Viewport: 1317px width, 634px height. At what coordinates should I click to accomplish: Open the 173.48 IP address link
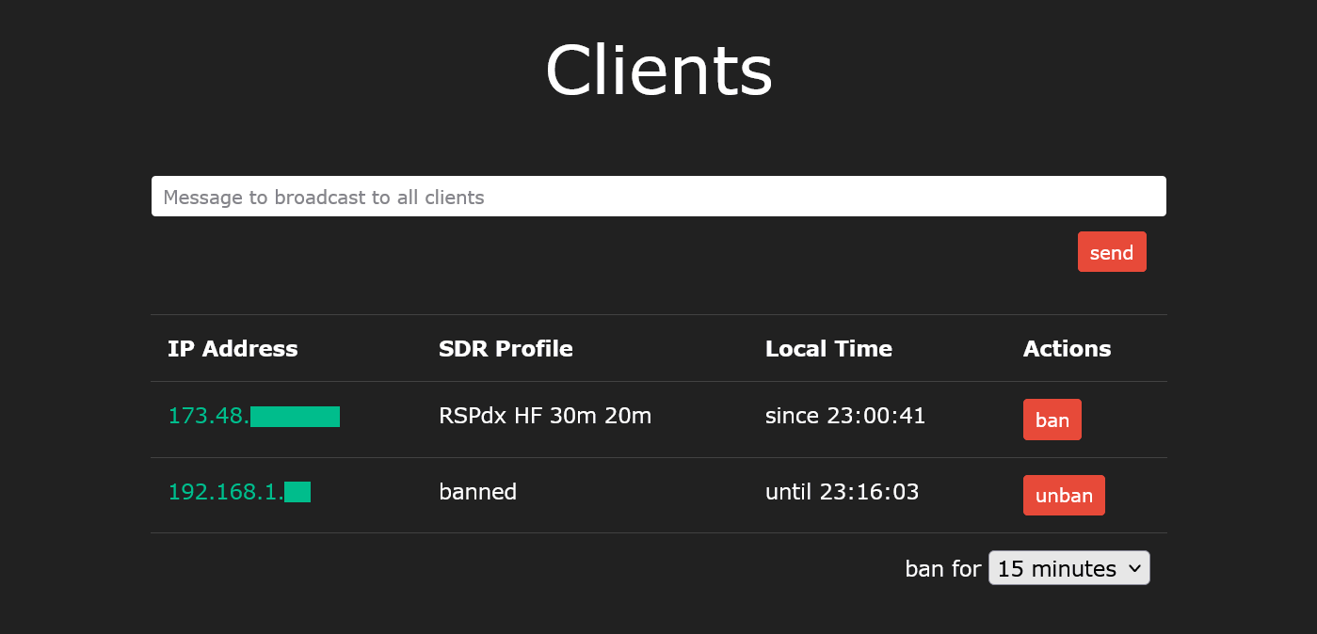209,416
